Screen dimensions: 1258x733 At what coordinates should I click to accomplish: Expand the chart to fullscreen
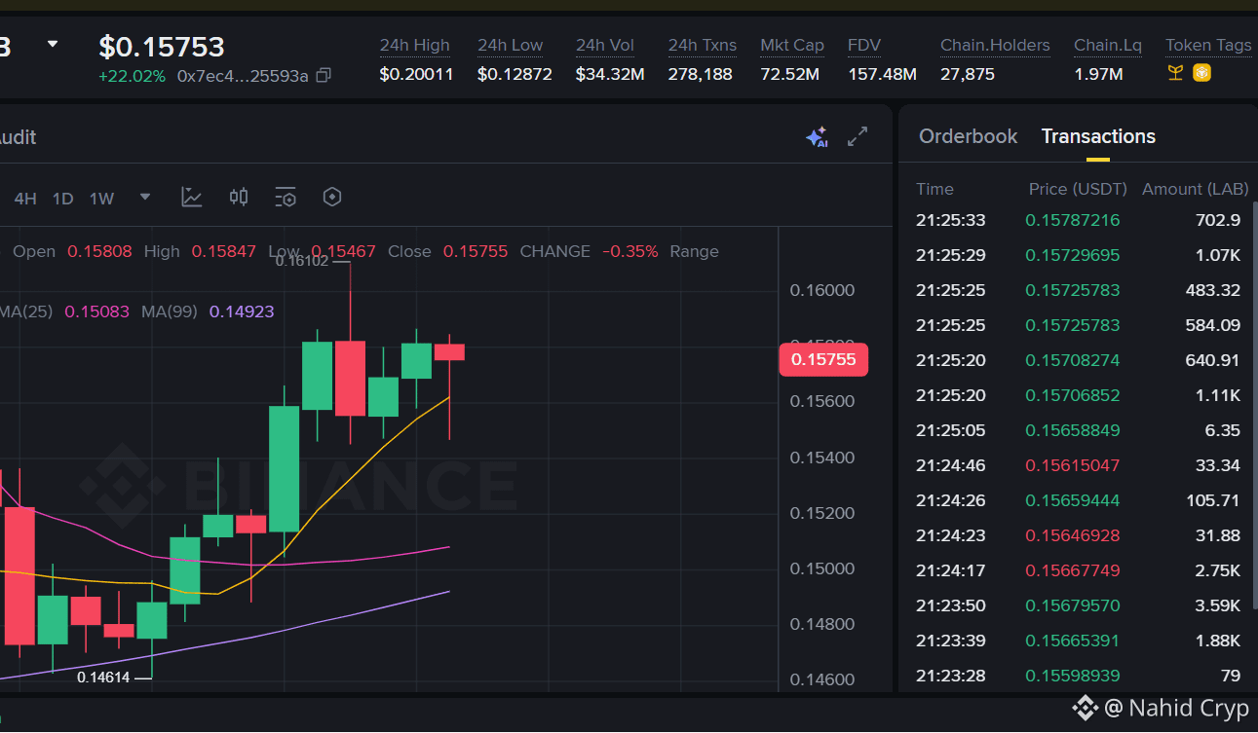858,137
